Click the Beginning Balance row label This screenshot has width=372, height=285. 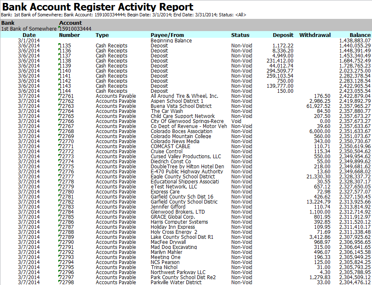171,41
